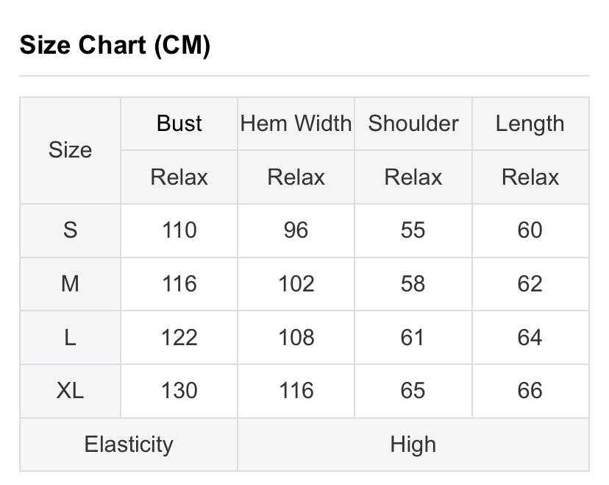Select Relax subheader under Bust

[179, 177]
